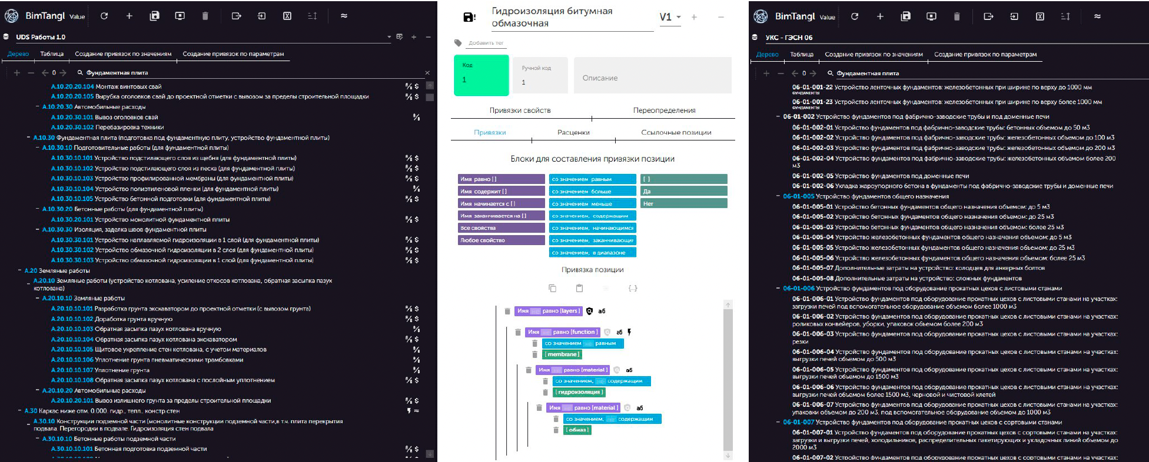Open the V1 version dropdown
1149x462 pixels.
pos(670,17)
